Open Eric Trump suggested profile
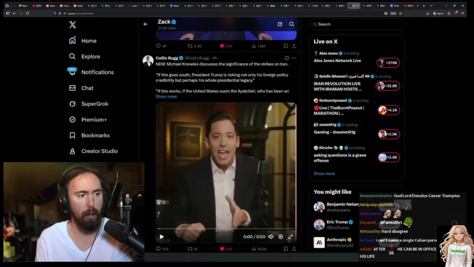This screenshot has height=267, width=474. 333,225
